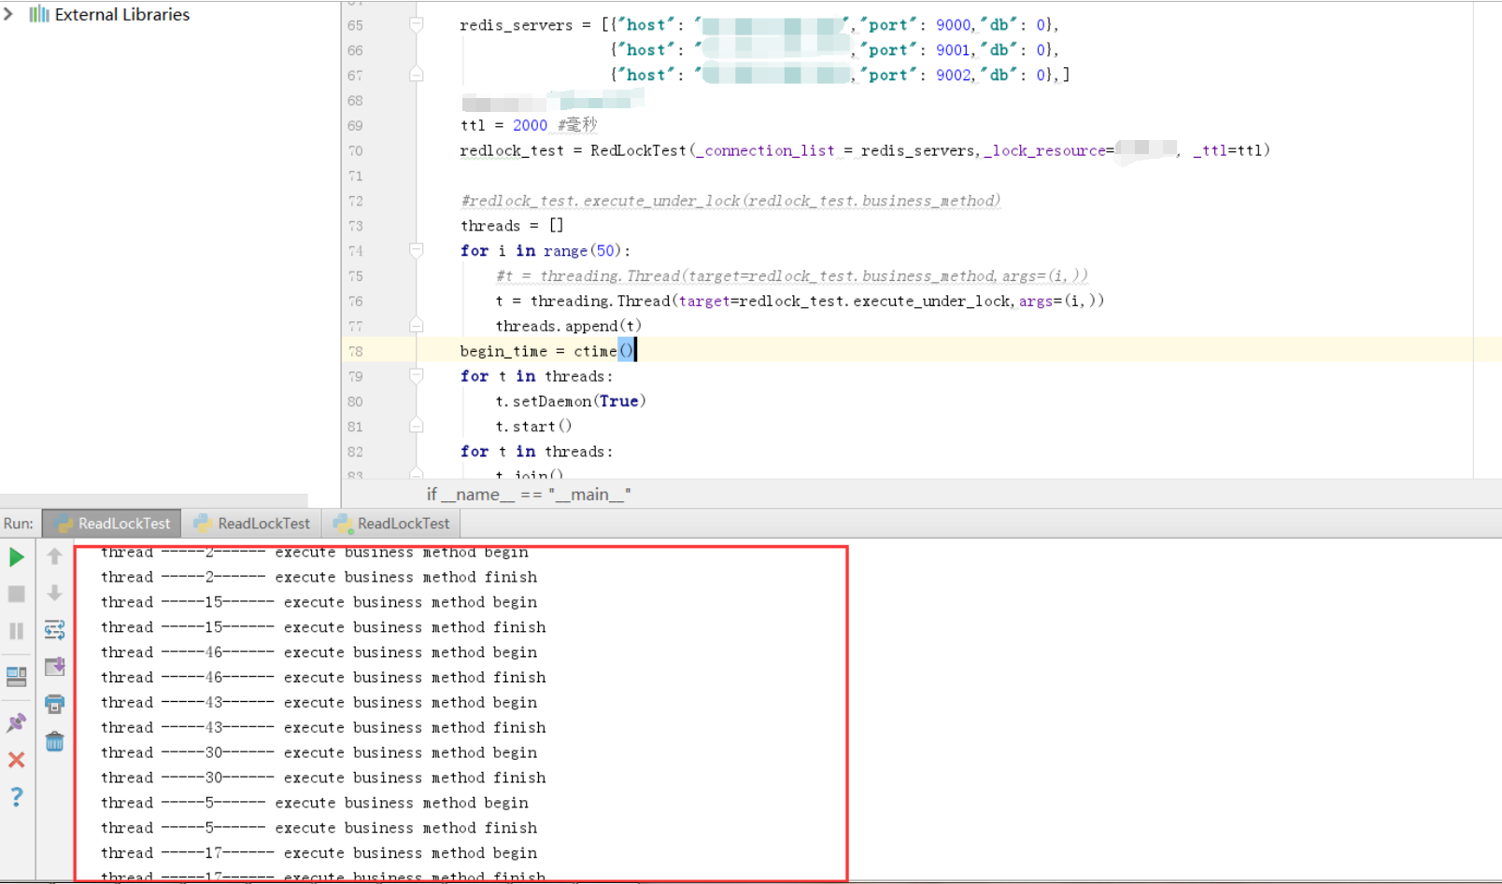The image size is (1502, 884).
Task: Print the console output
Action: [x=54, y=703]
